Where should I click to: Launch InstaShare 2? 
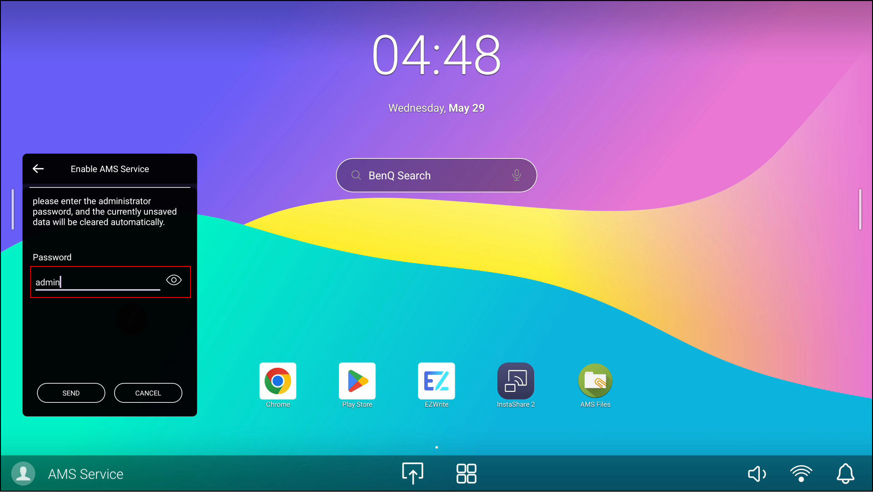pos(516,381)
